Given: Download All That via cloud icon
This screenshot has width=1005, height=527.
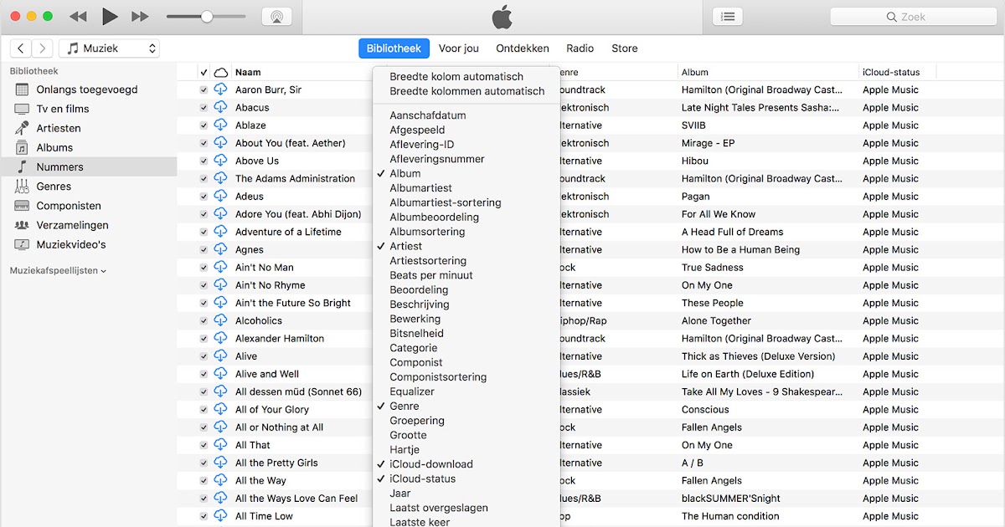Looking at the screenshot, I should coord(221,445).
